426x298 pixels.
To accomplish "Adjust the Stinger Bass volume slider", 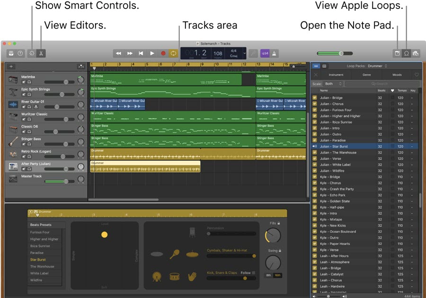I will [x=60, y=144].
